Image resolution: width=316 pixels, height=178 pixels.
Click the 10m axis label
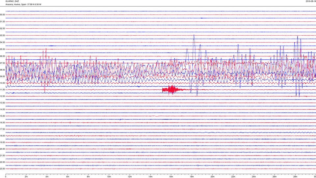click(109, 177)
